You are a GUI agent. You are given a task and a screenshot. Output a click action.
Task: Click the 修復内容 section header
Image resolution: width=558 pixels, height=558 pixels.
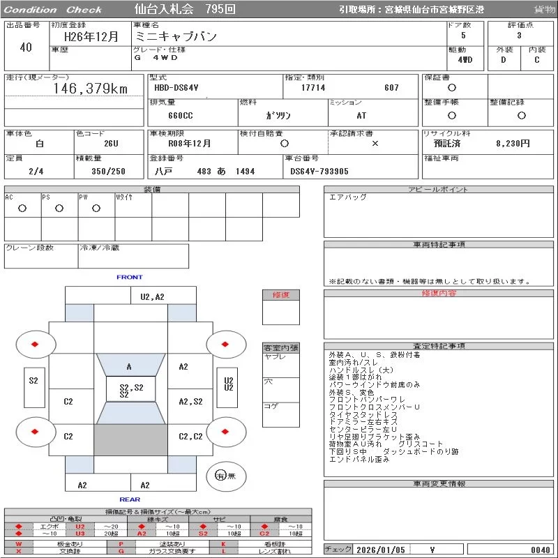pyautogui.click(x=439, y=294)
